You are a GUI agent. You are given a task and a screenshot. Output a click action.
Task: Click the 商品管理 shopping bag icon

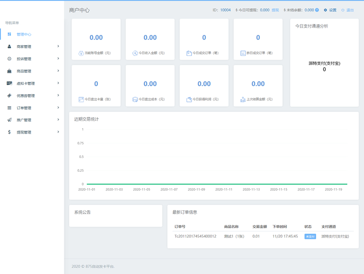10,71
